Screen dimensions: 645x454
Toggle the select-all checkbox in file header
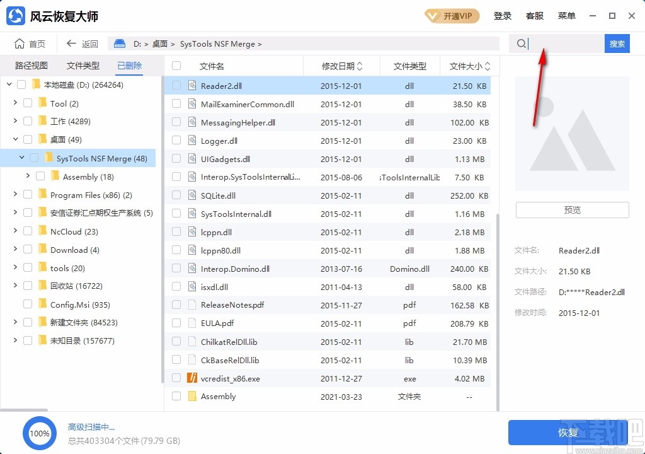click(176, 66)
